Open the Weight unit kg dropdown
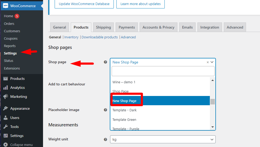260x147 pixels. tap(163, 139)
